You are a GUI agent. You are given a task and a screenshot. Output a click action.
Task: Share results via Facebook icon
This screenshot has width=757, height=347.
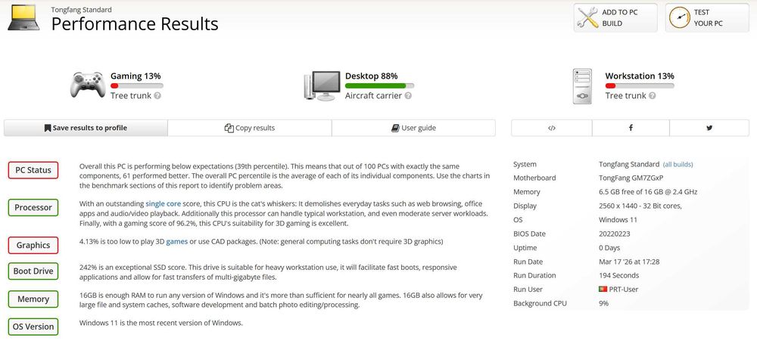(631, 129)
